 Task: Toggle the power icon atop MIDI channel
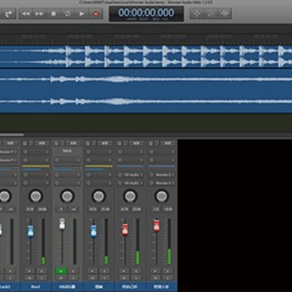pyautogui.click(x=57, y=144)
